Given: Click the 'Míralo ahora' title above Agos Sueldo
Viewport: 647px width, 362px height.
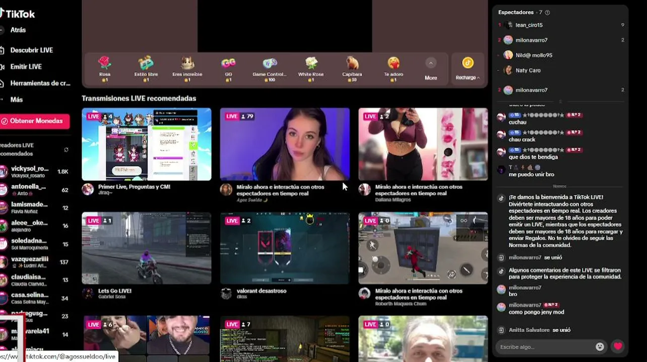Looking at the screenshot, I should pos(280,190).
